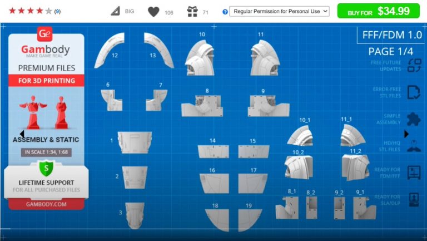427x241 pixels.
Task: Advance to next image with right arrow
Action: pyautogui.click(x=406, y=134)
